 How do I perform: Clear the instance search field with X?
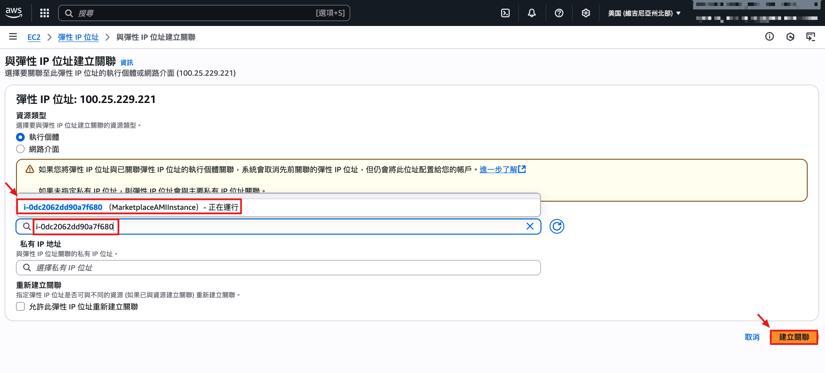click(x=530, y=226)
